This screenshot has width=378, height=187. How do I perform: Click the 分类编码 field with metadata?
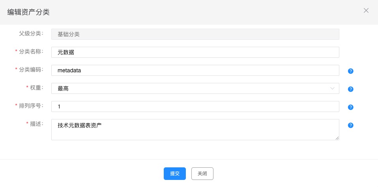pos(195,70)
